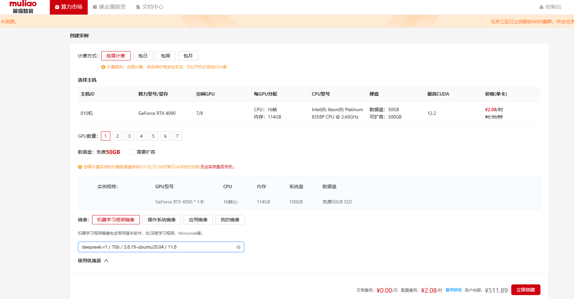This screenshot has height=299, width=574.
Task: Open the deepseek-r1 image selector
Action: 161,247
